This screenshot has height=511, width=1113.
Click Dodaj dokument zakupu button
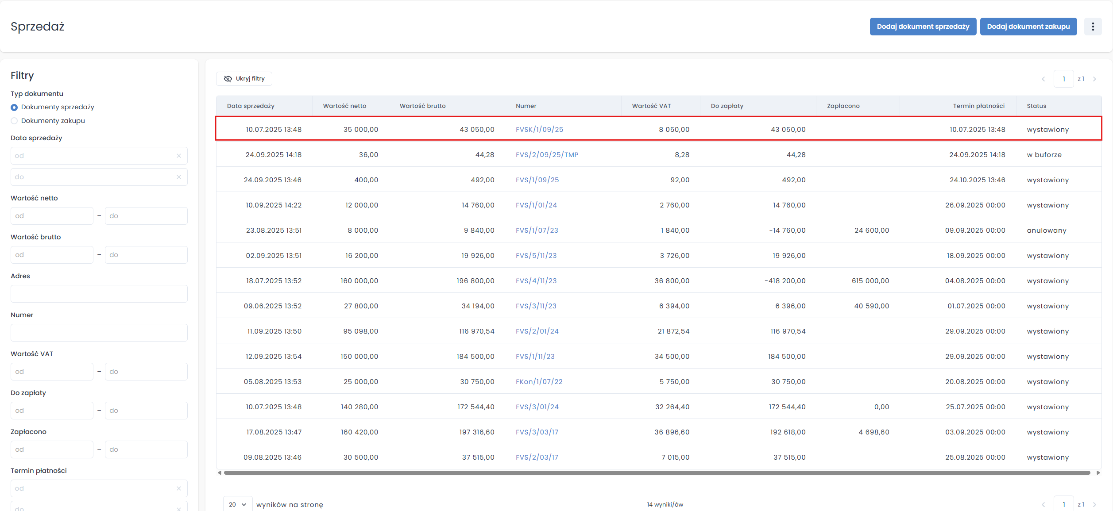[1028, 27]
